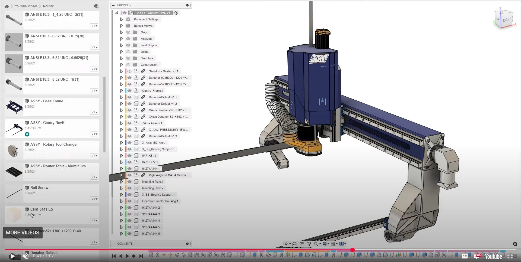Open Display Settings monitor icon
This screenshot has height=262, width=521.
coord(325,244)
